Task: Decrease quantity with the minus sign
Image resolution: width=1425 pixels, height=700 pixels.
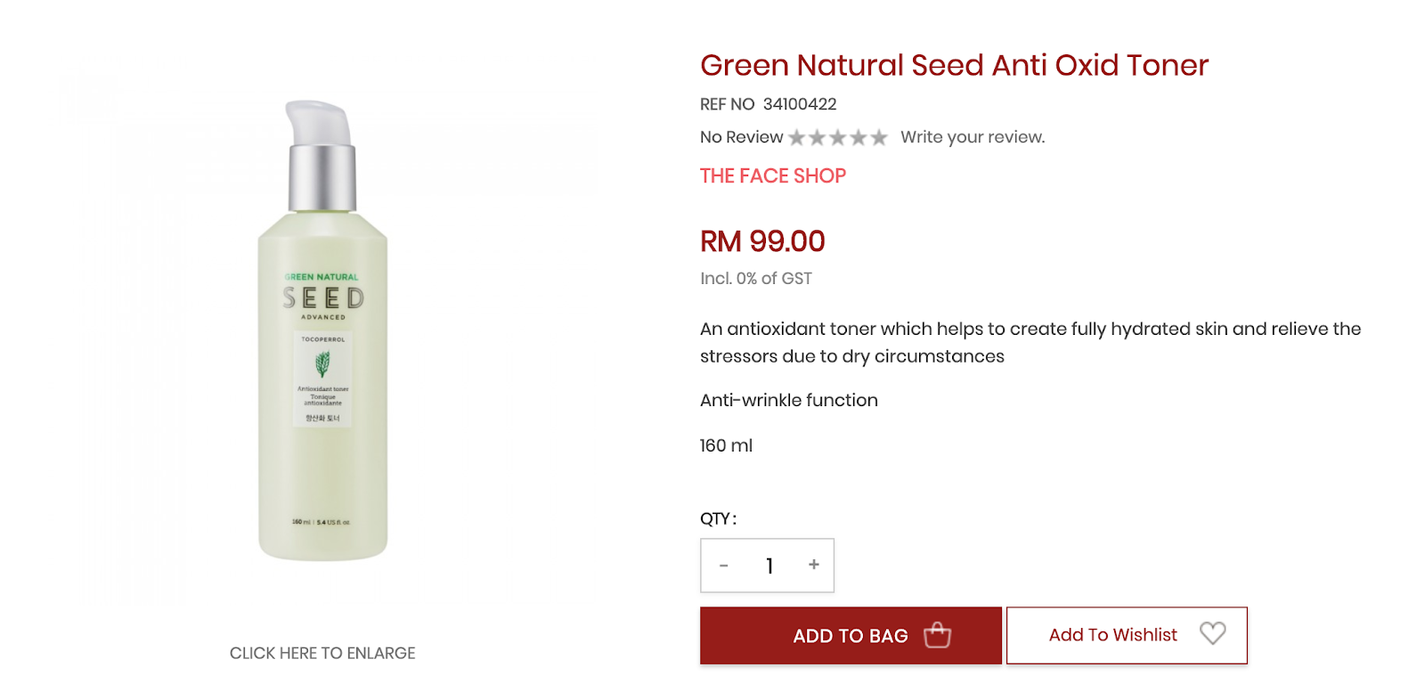Action: [724, 566]
